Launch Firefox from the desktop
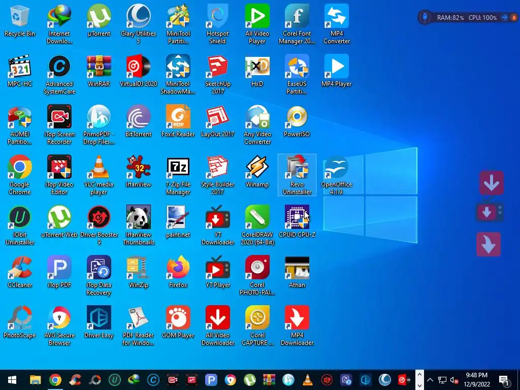 pos(178,272)
